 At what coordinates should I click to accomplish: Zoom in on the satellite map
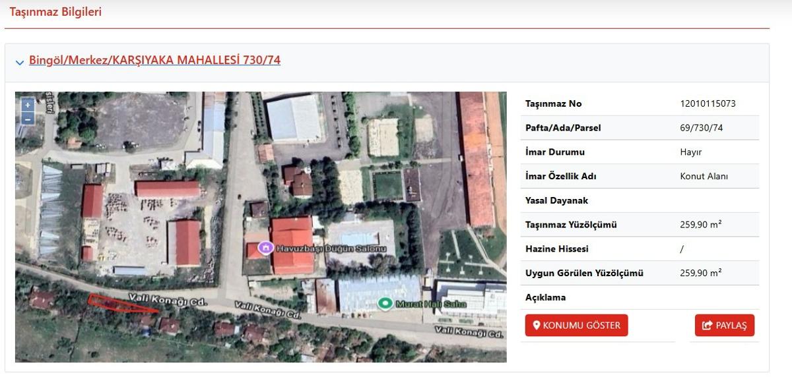(x=27, y=105)
